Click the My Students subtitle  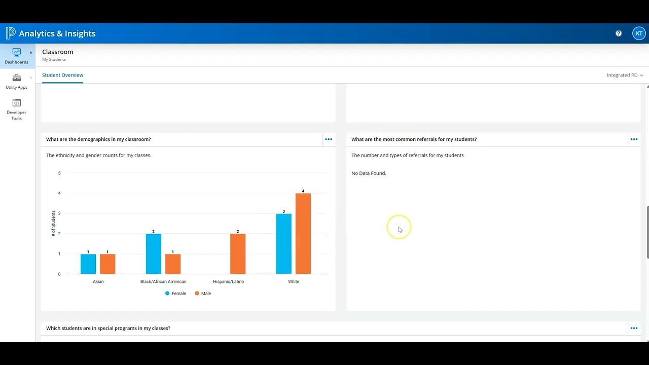(x=54, y=60)
